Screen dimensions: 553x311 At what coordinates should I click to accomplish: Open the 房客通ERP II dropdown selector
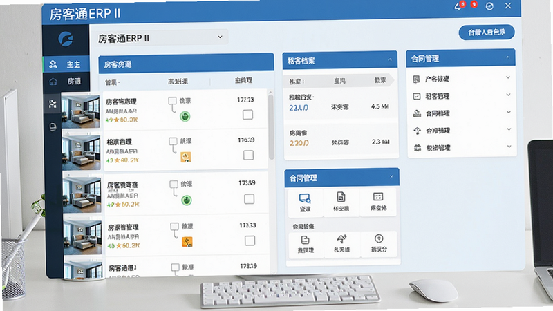coord(161,38)
